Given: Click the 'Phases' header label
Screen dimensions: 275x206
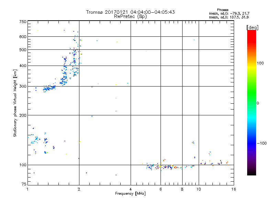Looking at the screenshot, I should tap(222, 10).
